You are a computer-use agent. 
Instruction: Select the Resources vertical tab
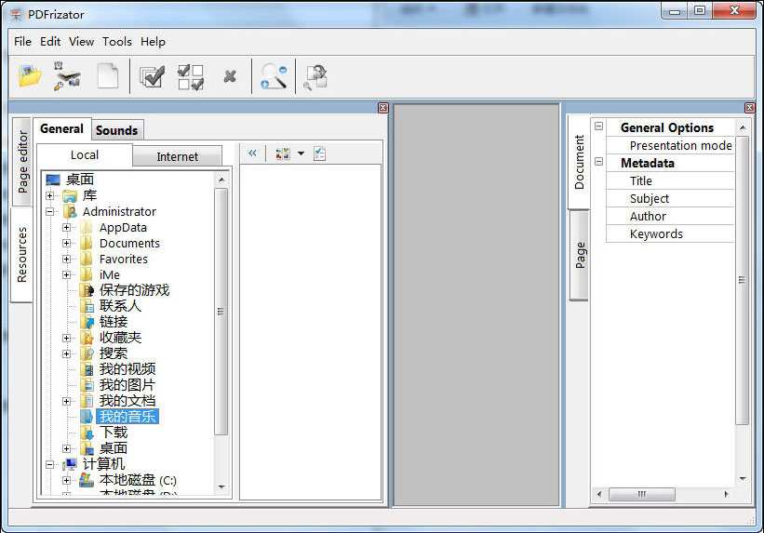pos(22,254)
